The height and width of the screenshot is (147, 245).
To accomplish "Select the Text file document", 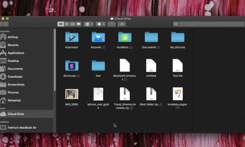I will (x=178, y=65).
